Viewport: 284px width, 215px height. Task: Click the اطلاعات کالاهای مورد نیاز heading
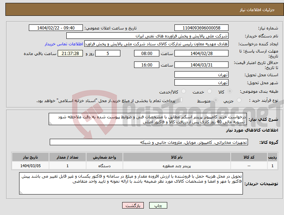coord(252,130)
